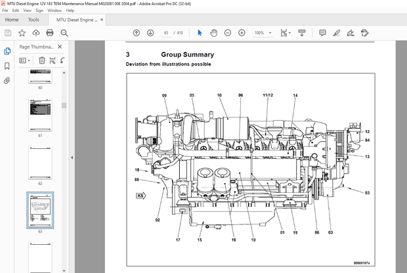Image resolution: width=407 pixels, height=273 pixels.
Task: Select the arrow selection tool
Action: pyautogui.click(x=200, y=33)
